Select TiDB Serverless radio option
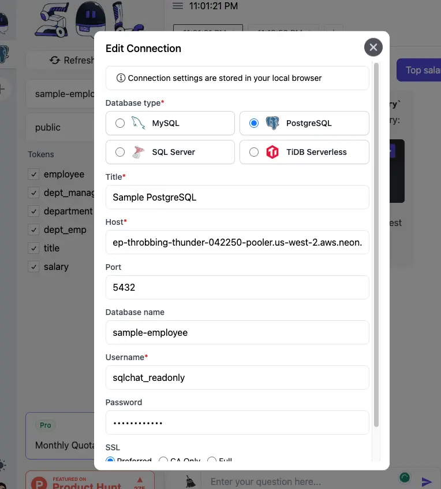 click(x=254, y=152)
